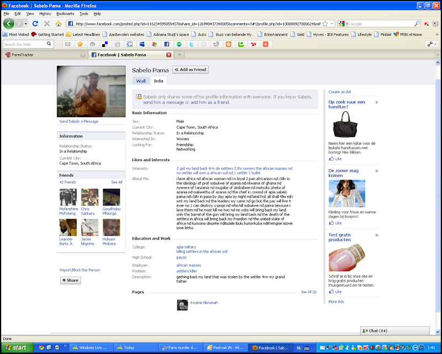The height and width of the screenshot is (354, 442).
Task: Click Report/Block this Person link
Action: point(80,270)
